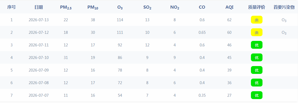The height and width of the screenshot is (103, 298).
Task: Click the green 优 badge for 2026-07-07
Action: click(x=256, y=95)
